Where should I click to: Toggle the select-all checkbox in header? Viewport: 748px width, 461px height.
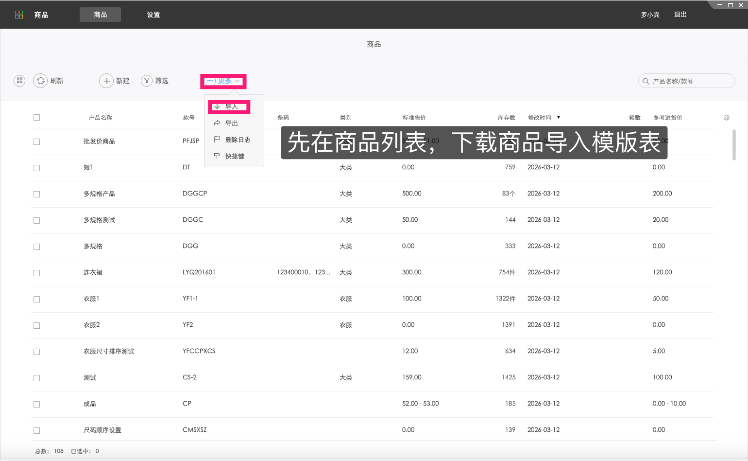36,117
